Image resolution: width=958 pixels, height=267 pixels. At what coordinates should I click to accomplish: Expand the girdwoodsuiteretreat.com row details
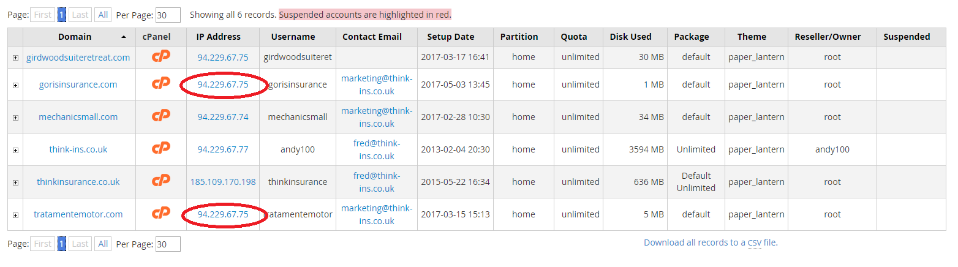tap(15, 58)
